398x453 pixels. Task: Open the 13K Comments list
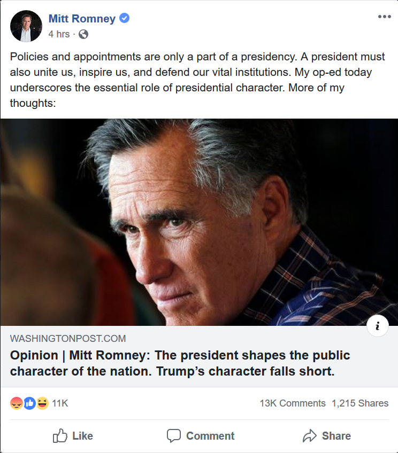(x=292, y=403)
